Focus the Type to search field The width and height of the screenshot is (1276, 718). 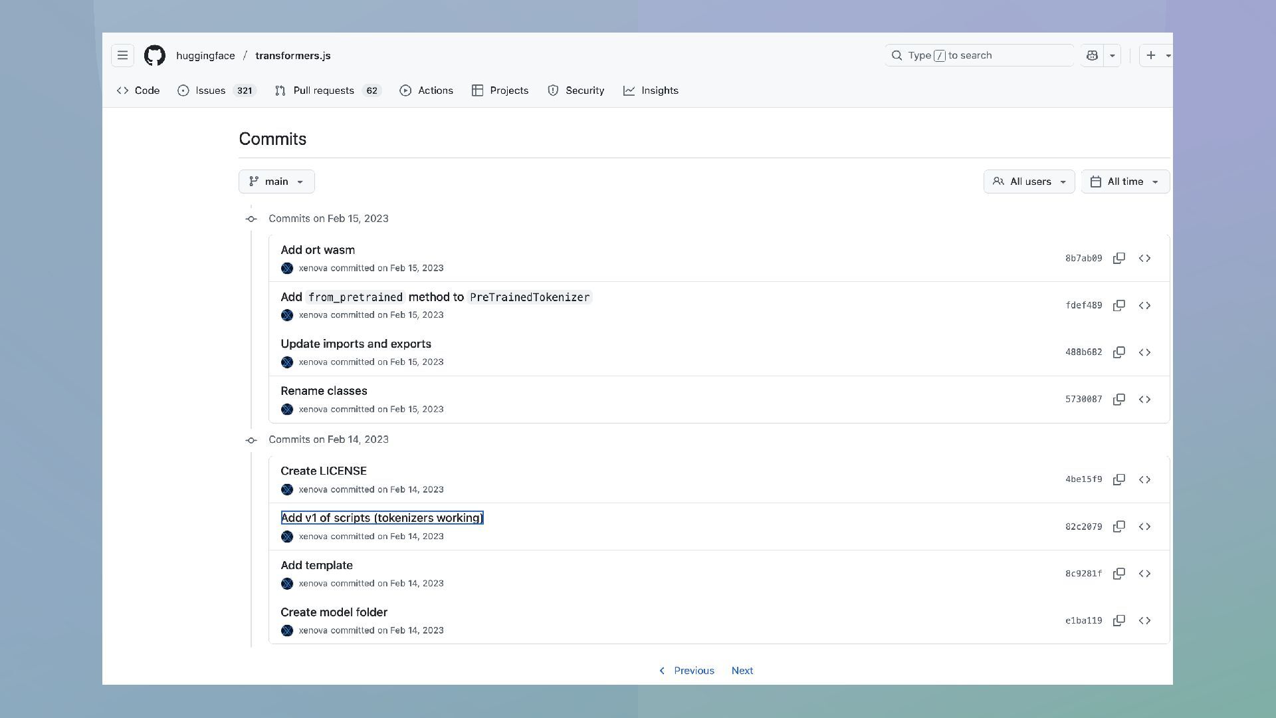[x=979, y=56]
